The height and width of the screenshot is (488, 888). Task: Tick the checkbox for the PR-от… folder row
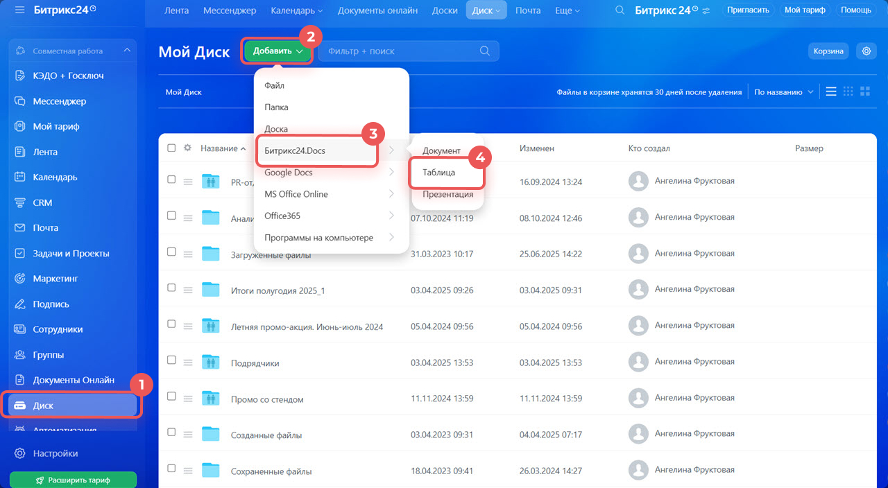point(172,179)
